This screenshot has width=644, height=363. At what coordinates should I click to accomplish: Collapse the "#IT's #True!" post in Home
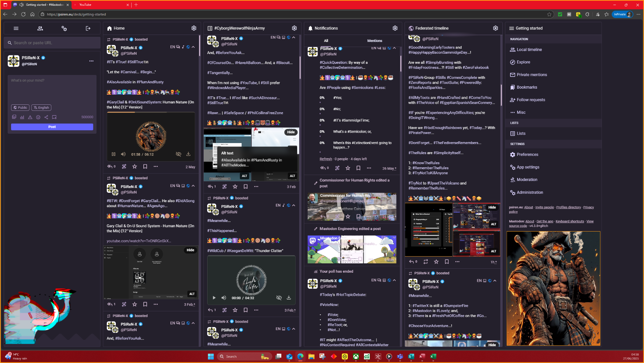[x=193, y=47]
